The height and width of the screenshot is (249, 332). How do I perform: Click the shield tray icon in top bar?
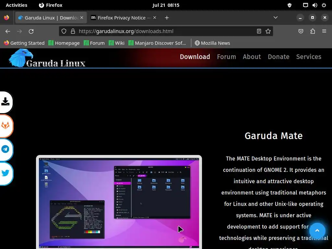point(290,5)
